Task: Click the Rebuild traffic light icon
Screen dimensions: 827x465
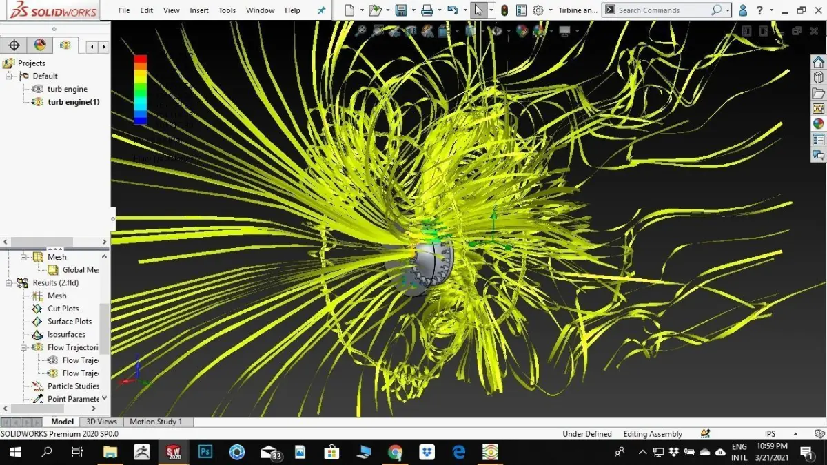Action: pos(504,10)
